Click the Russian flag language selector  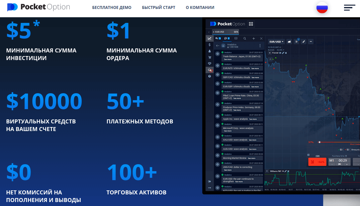tap(322, 8)
